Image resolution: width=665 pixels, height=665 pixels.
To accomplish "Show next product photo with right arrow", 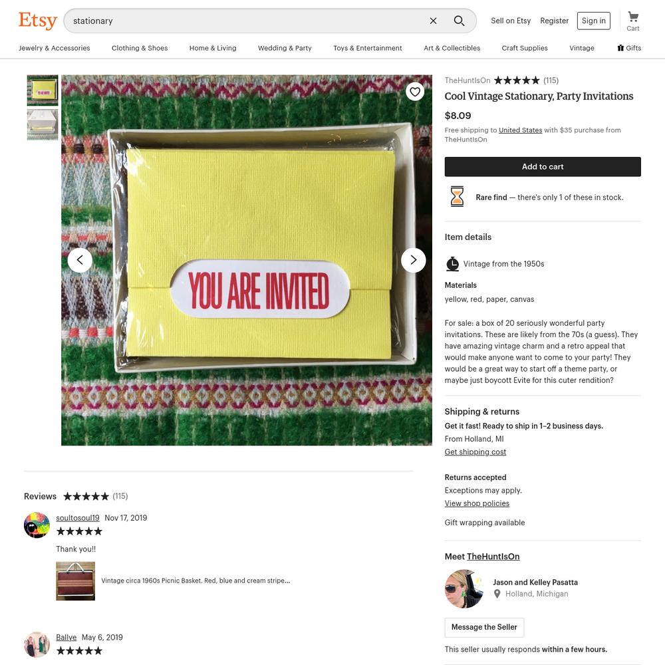I will 414,260.
